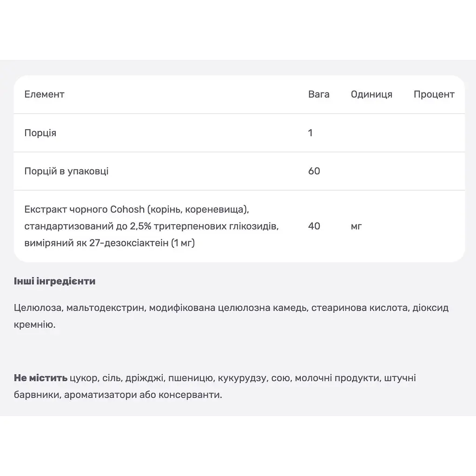This screenshot has height=476, width=476.
Task: Click the барвники, ароматизатори або консерванти line
Action: tap(118, 395)
